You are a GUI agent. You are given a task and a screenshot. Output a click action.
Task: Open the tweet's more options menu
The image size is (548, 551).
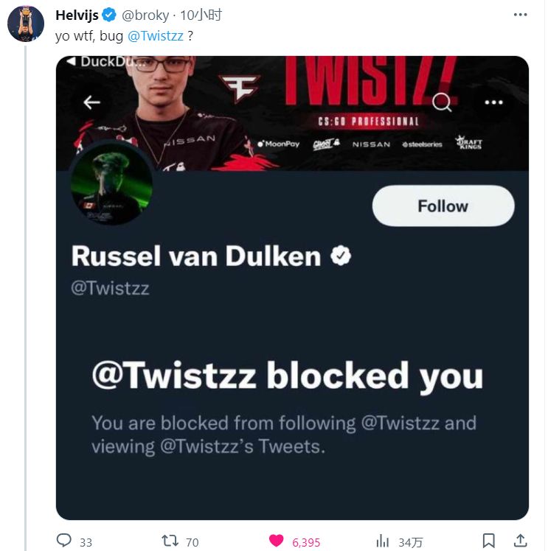[521, 15]
